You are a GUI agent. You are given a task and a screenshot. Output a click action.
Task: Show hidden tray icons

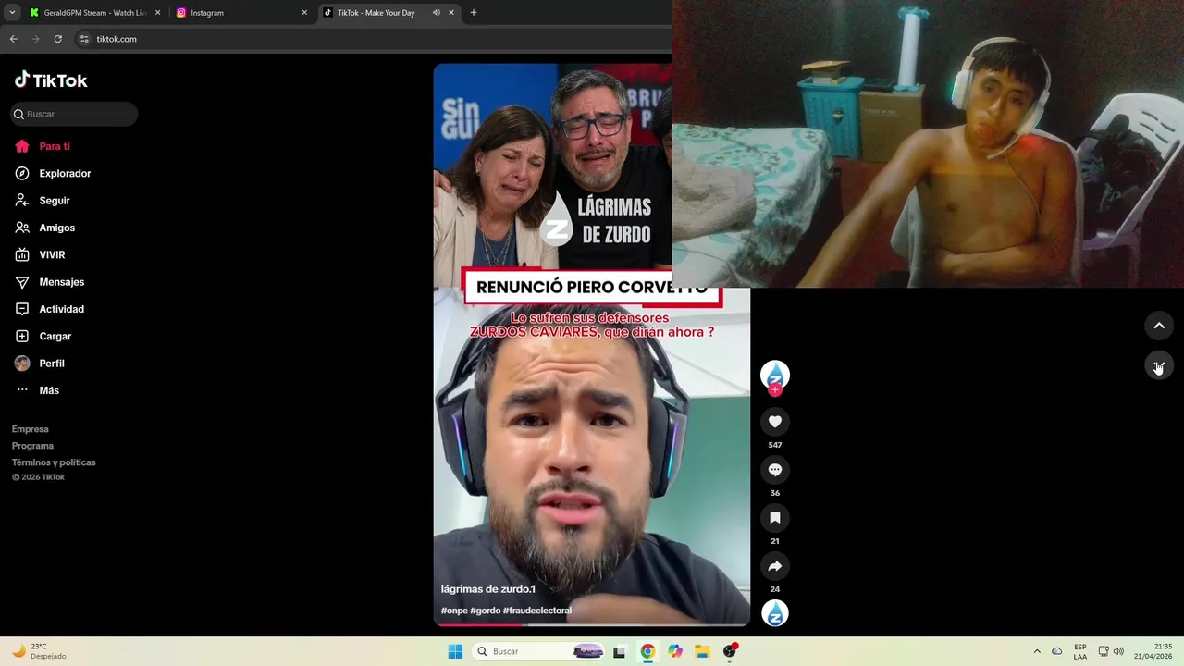point(1037,651)
